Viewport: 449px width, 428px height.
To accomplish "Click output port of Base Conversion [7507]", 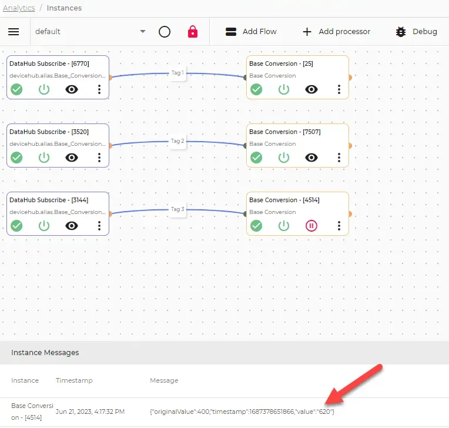I will (350, 146).
